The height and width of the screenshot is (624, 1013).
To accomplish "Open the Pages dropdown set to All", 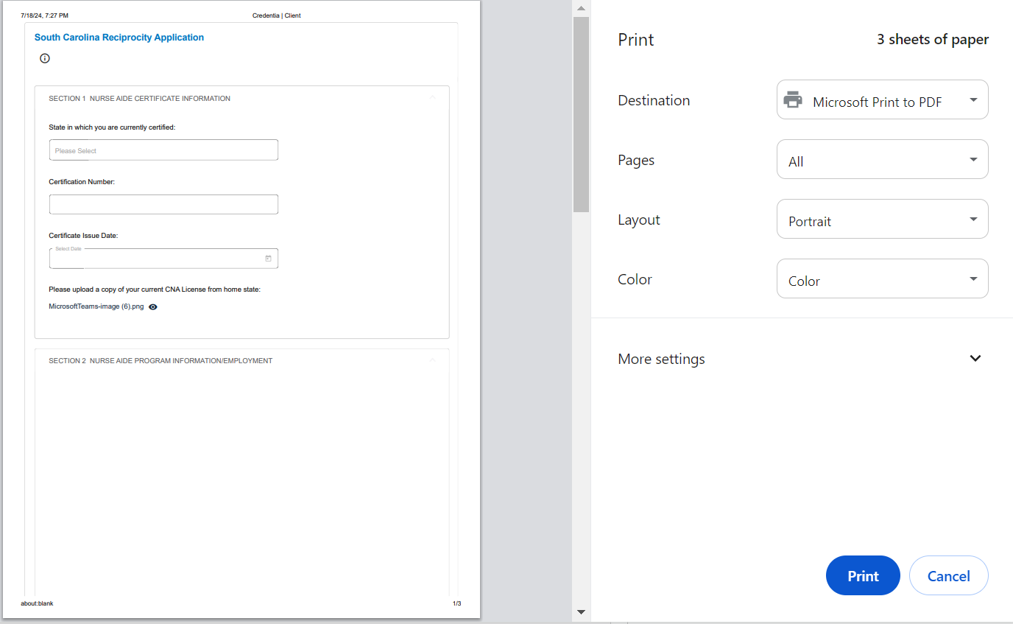I will click(882, 160).
